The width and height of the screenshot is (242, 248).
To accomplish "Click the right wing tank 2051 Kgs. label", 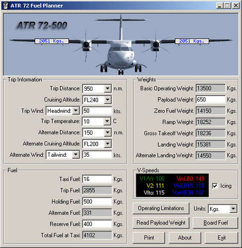I will [192, 41].
